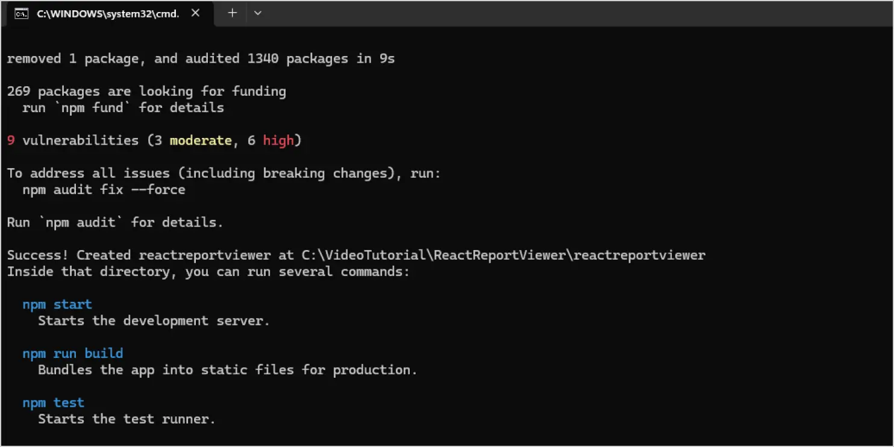
Task: Click the new tab plus button
Action: click(x=231, y=13)
